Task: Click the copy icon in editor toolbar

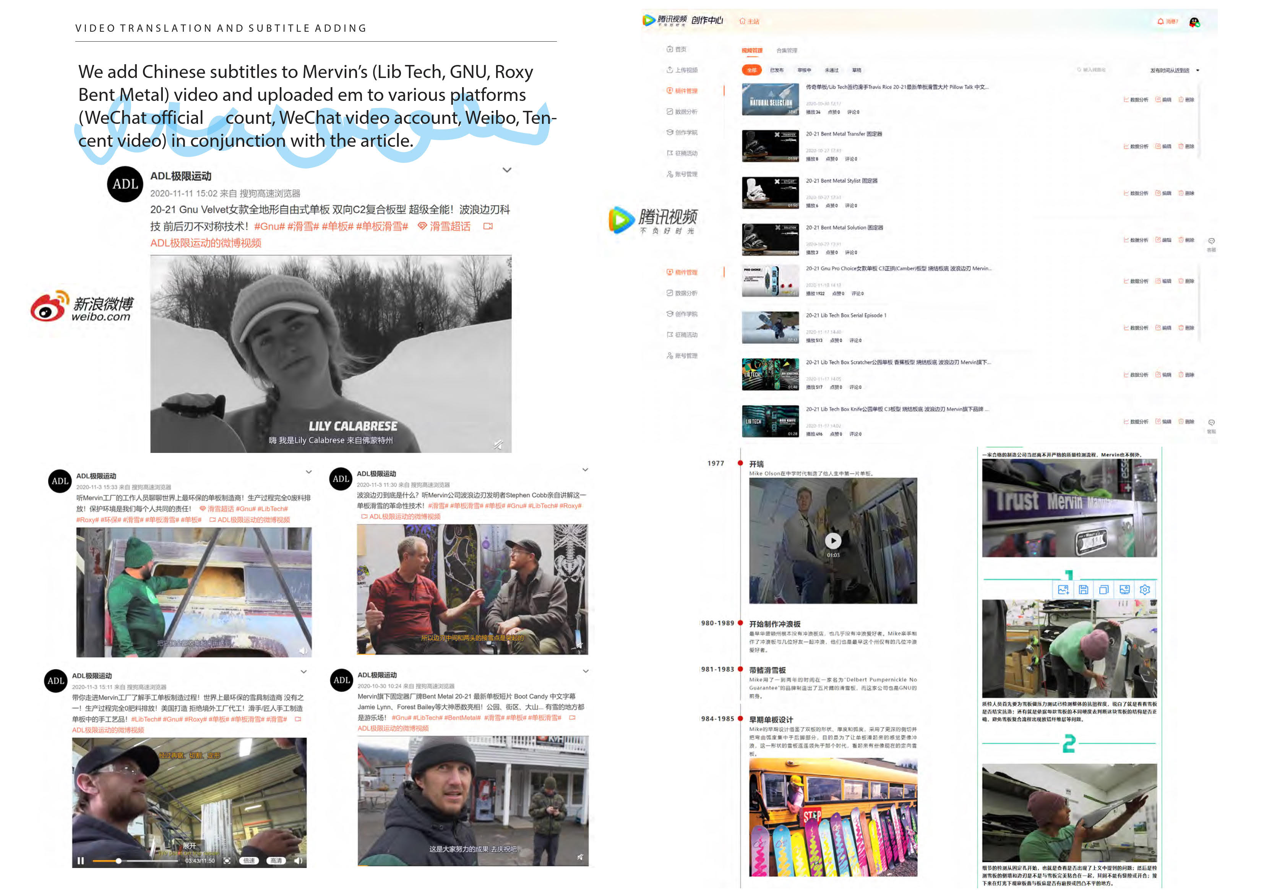Action: [1104, 590]
